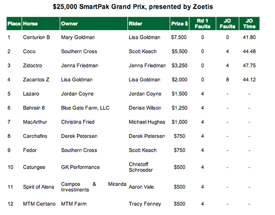Select rider Christoff Schroeder cell
Screen dimensions: 275x215
pos(141,167)
